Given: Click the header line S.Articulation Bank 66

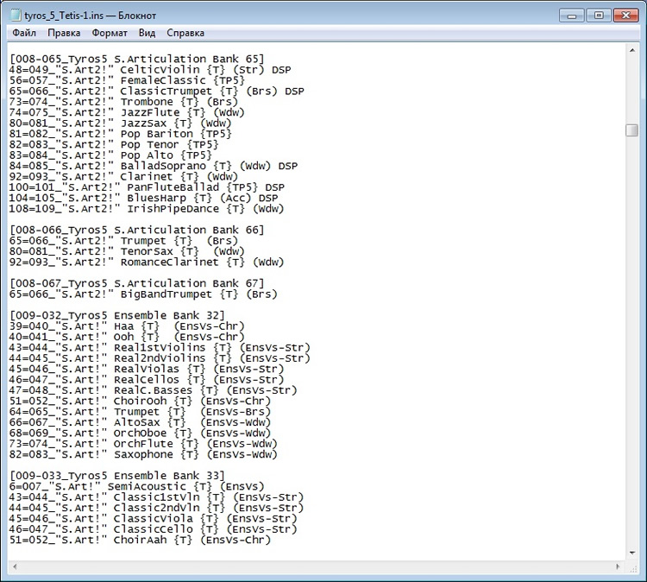Looking at the screenshot, I should (136, 230).
